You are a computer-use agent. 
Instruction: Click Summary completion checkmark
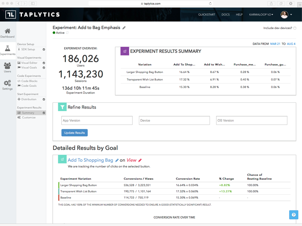pos(44,113)
